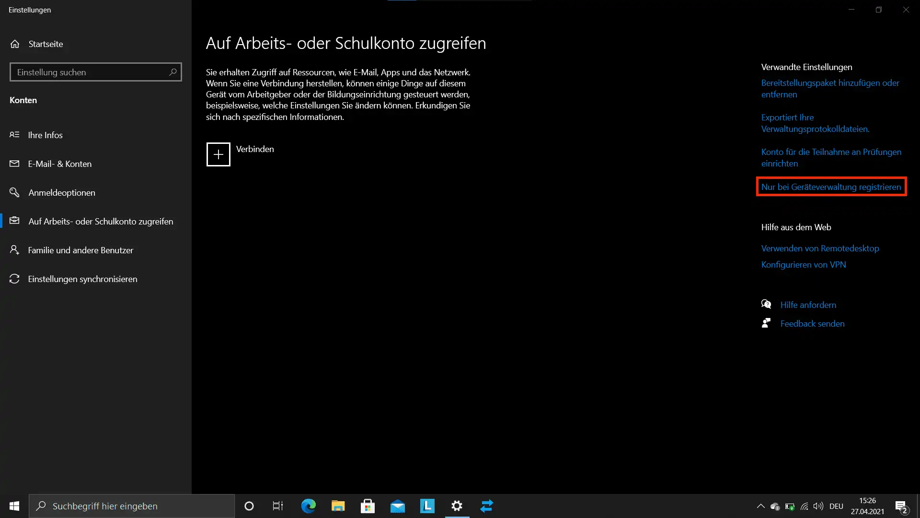Viewport: 920px width, 518px height.
Task: Open File Explorer from the taskbar
Action: 338,506
